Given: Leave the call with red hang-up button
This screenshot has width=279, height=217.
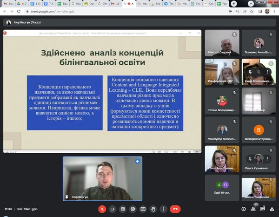Looking at the screenshot, I should (175, 209).
